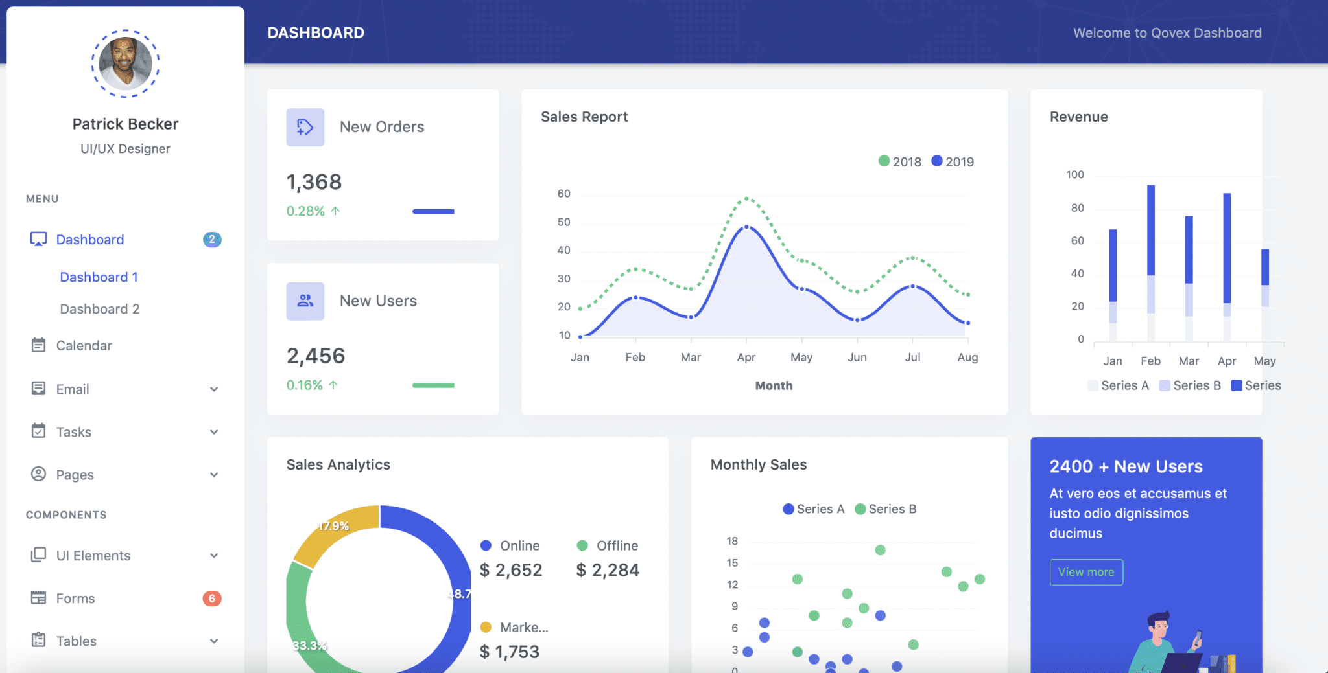Toggle the 2019 series in Sales Report legend
This screenshot has height=673, width=1328.
pos(953,161)
